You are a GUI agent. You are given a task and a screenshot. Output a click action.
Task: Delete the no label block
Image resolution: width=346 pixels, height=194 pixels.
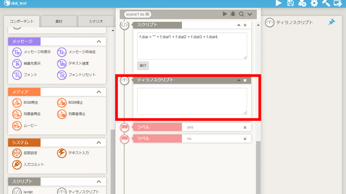pyautogui.click(x=245, y=139)
